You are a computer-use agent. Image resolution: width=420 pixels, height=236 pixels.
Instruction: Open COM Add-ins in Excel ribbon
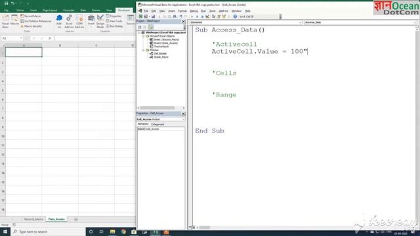tap(79, 22)
